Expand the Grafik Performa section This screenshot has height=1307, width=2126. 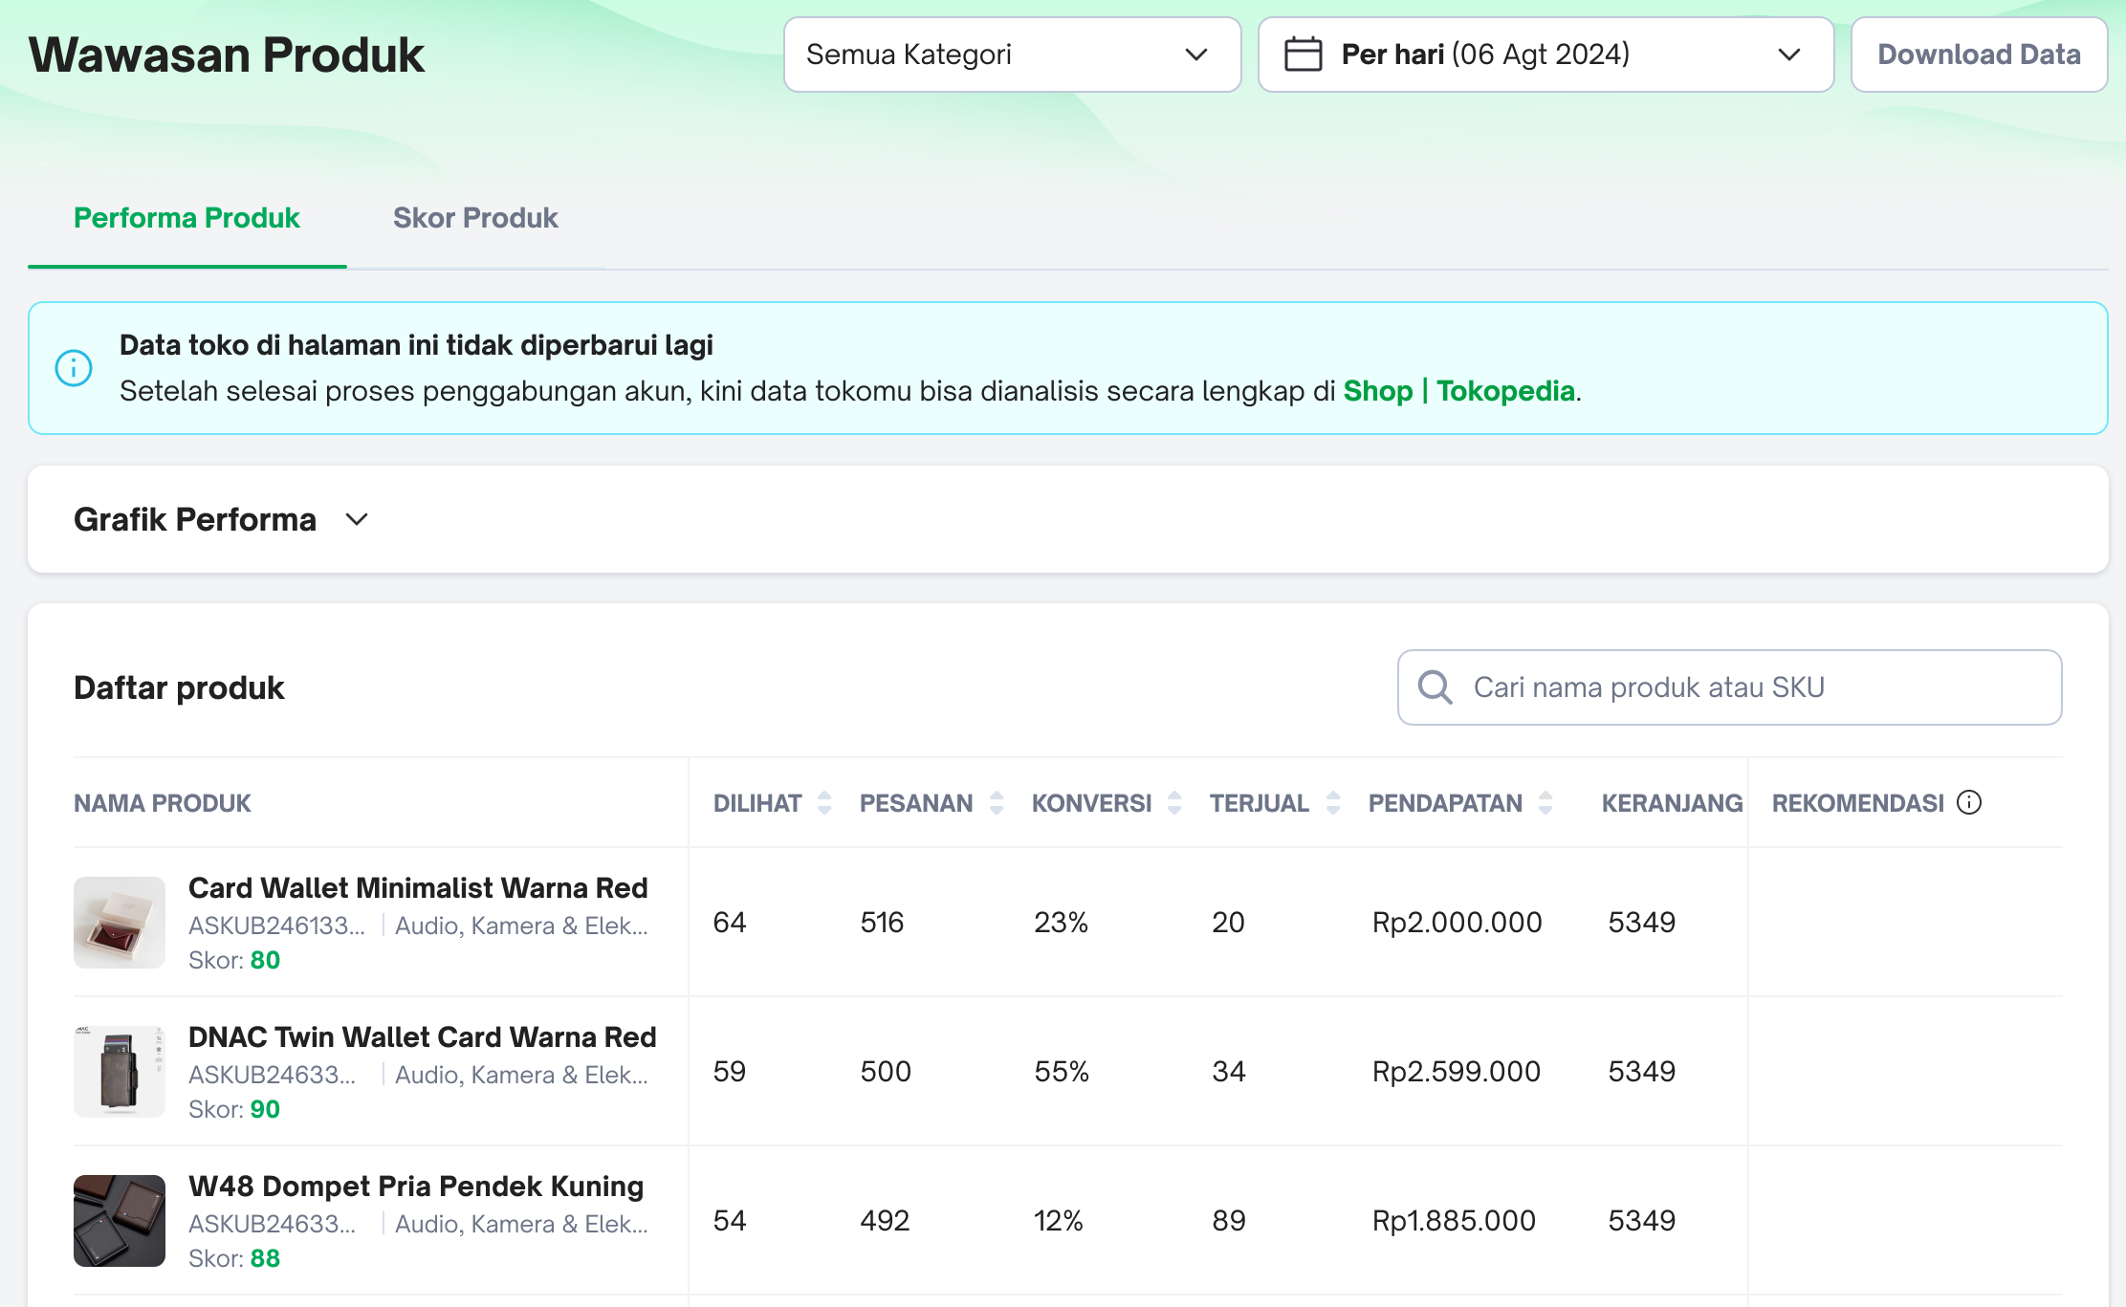coord(357,519)
